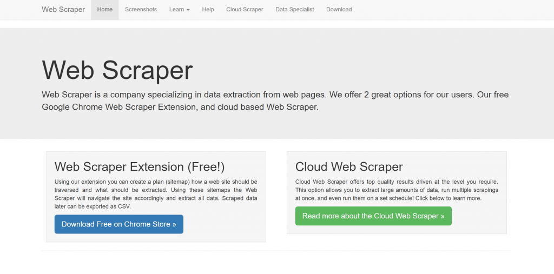Open the Screenshots page from navbar
554x274 pixels.
click(141, 10)
